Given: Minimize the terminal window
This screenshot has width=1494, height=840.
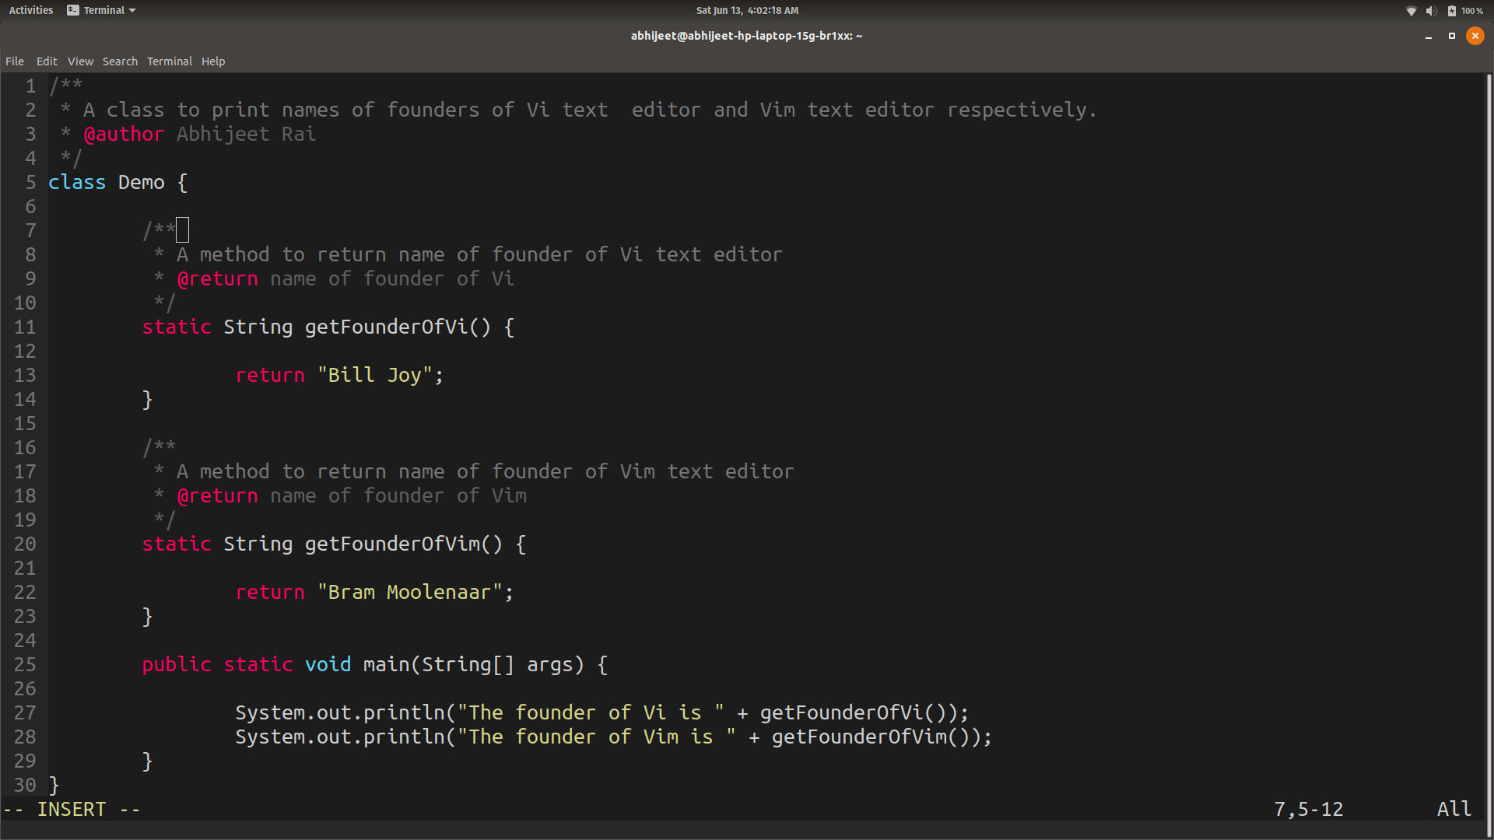Looking at the screenshot, I should tap(1429, 36).
